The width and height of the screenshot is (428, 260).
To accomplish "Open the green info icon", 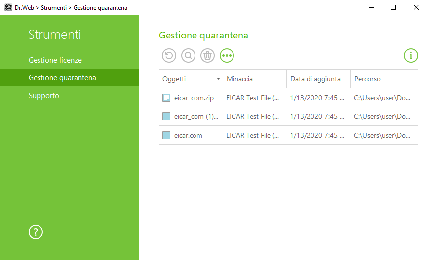I will point(411,56).
